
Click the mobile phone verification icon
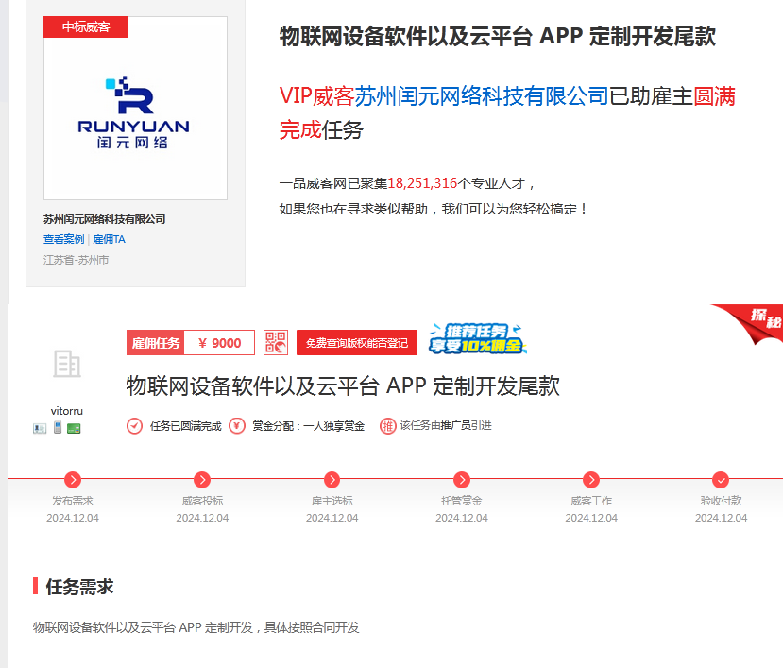(x=58, y=428)
